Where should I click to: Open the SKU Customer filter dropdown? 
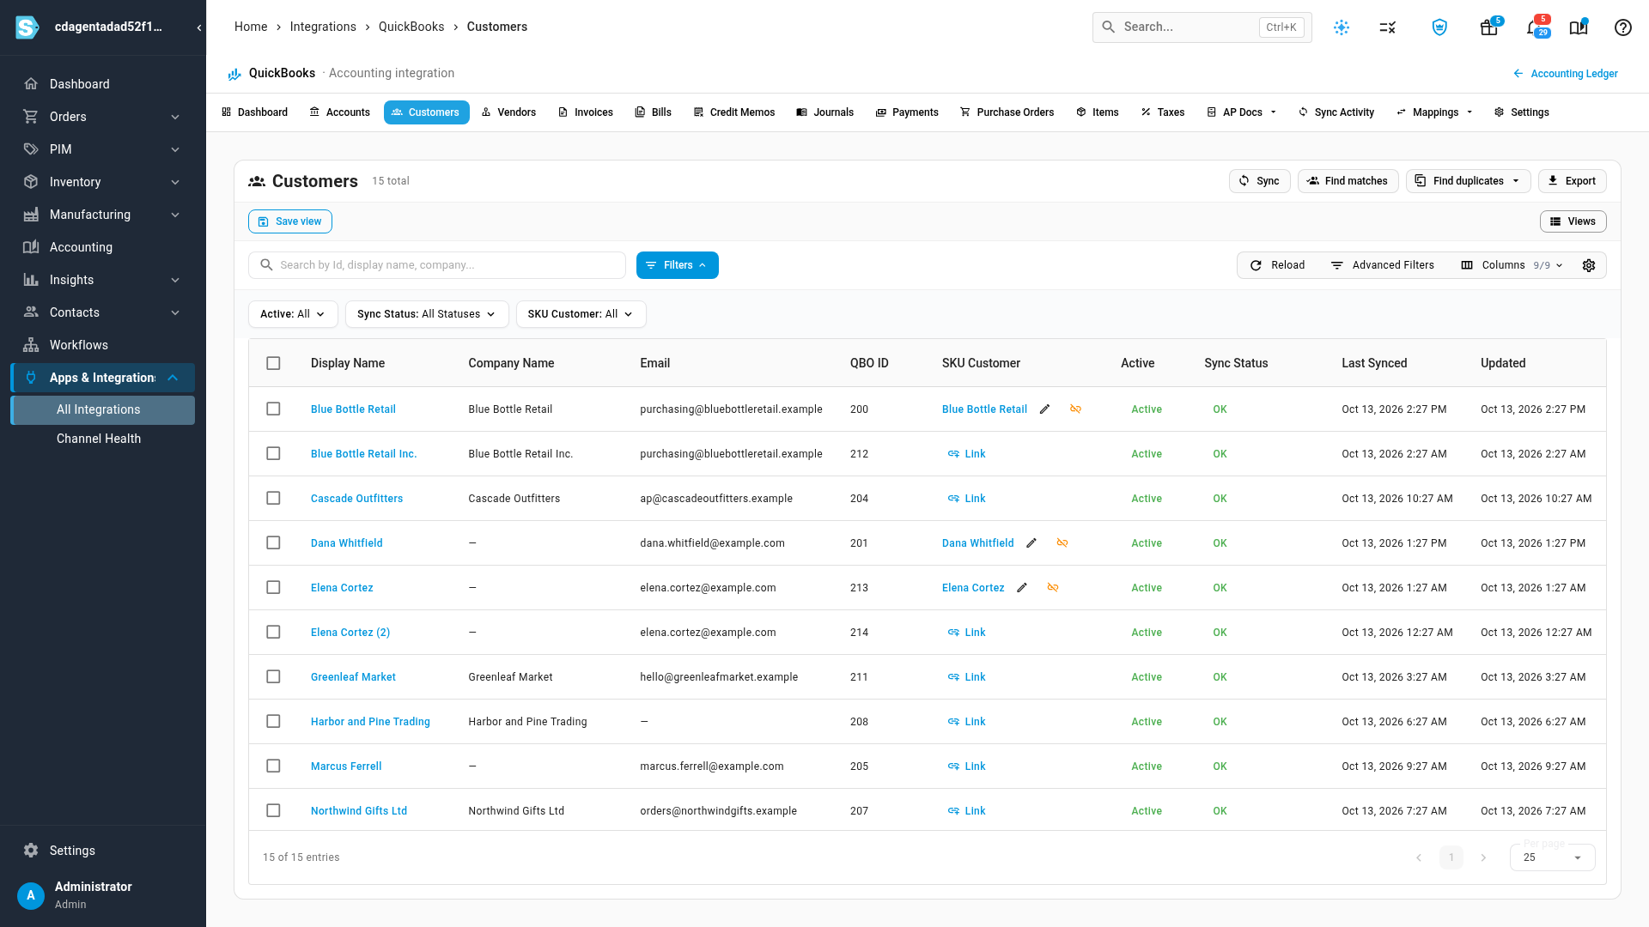(581, 314)
